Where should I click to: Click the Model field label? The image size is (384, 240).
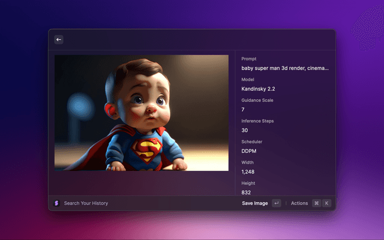click(x=248, y=79)
